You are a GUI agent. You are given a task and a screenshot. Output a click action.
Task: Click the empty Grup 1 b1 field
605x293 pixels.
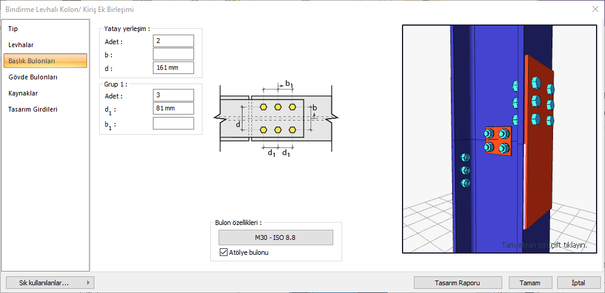click(x=173, y=123)
